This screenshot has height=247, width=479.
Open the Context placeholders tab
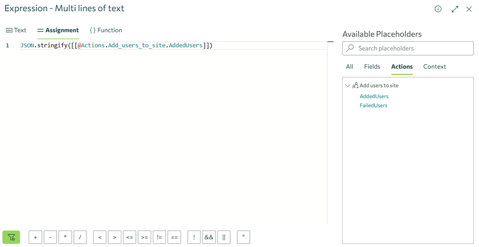434,67
